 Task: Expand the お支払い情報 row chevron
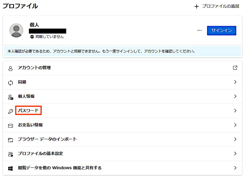pyautogui.click(x=235, y=125)
